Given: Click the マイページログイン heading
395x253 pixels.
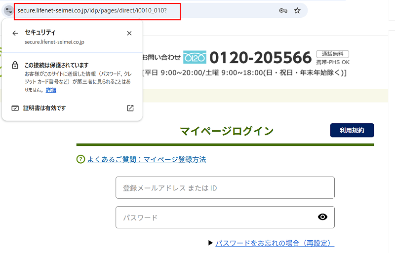Looking at the screenshot, I should point(227,131).
